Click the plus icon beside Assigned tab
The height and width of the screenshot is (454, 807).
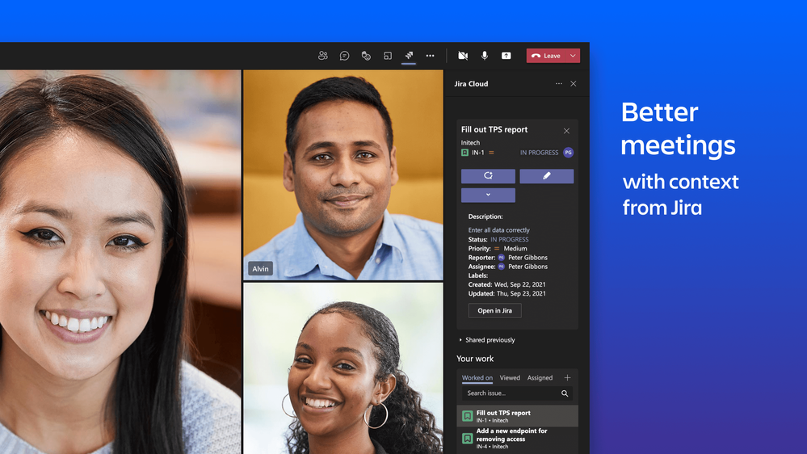[x=567, y=378]
